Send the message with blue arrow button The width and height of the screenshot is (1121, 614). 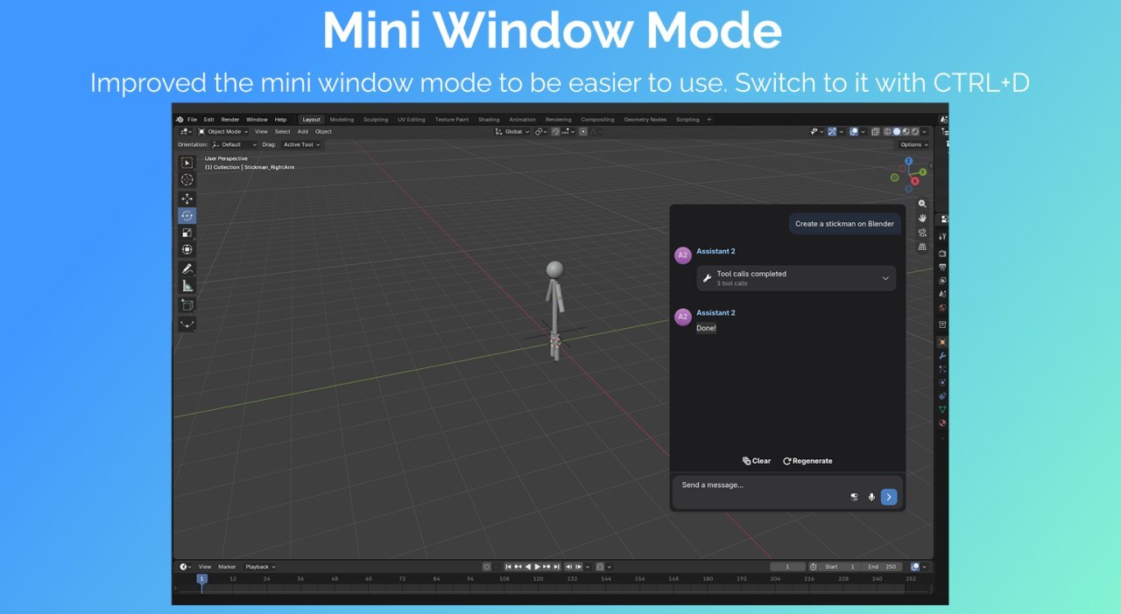point(889,497)
